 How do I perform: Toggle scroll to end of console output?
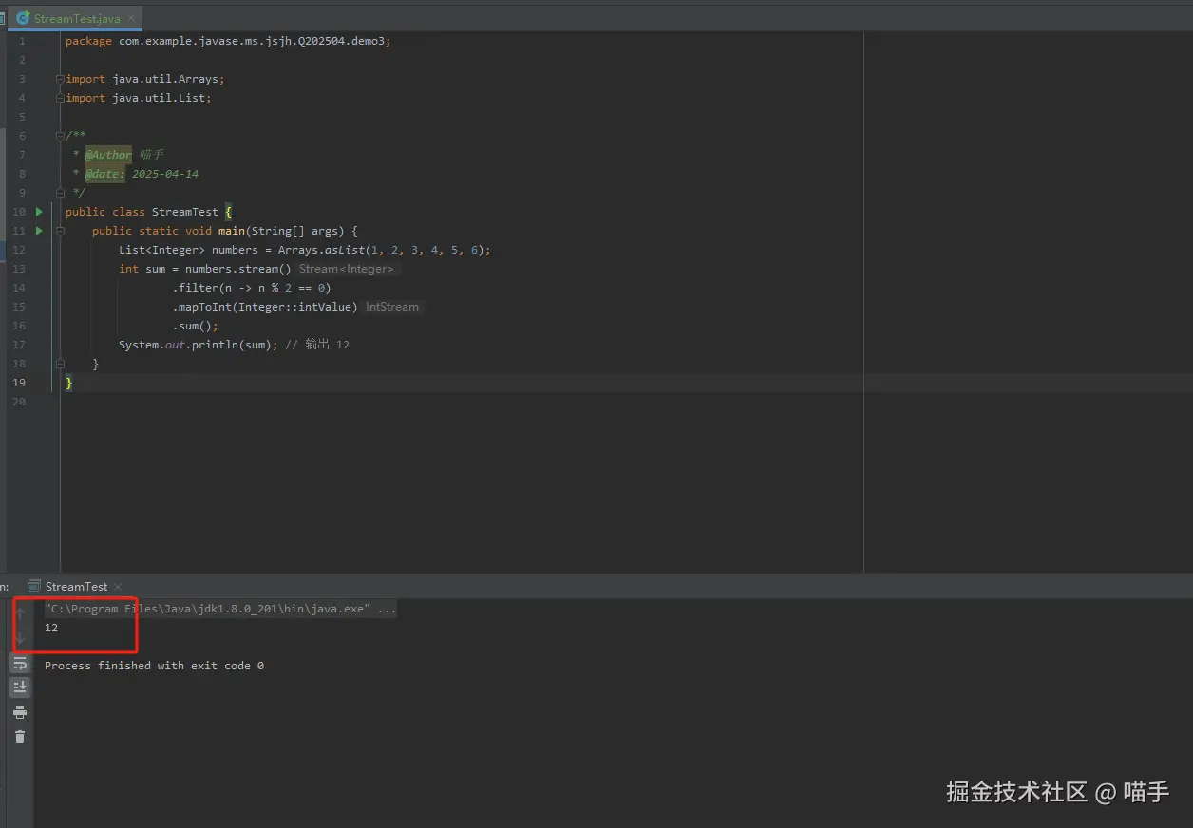pos(20,687)
